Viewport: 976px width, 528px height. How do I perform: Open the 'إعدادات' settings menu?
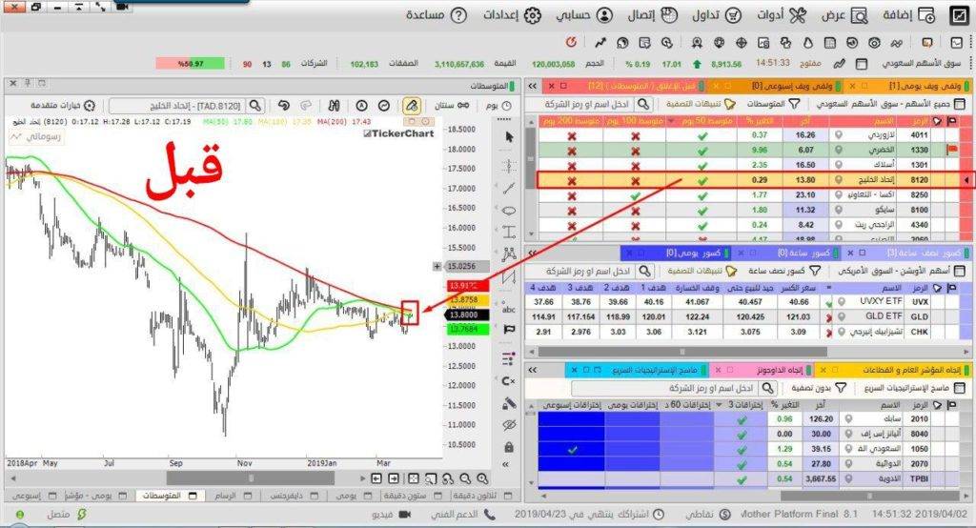(x=512, y=15)
